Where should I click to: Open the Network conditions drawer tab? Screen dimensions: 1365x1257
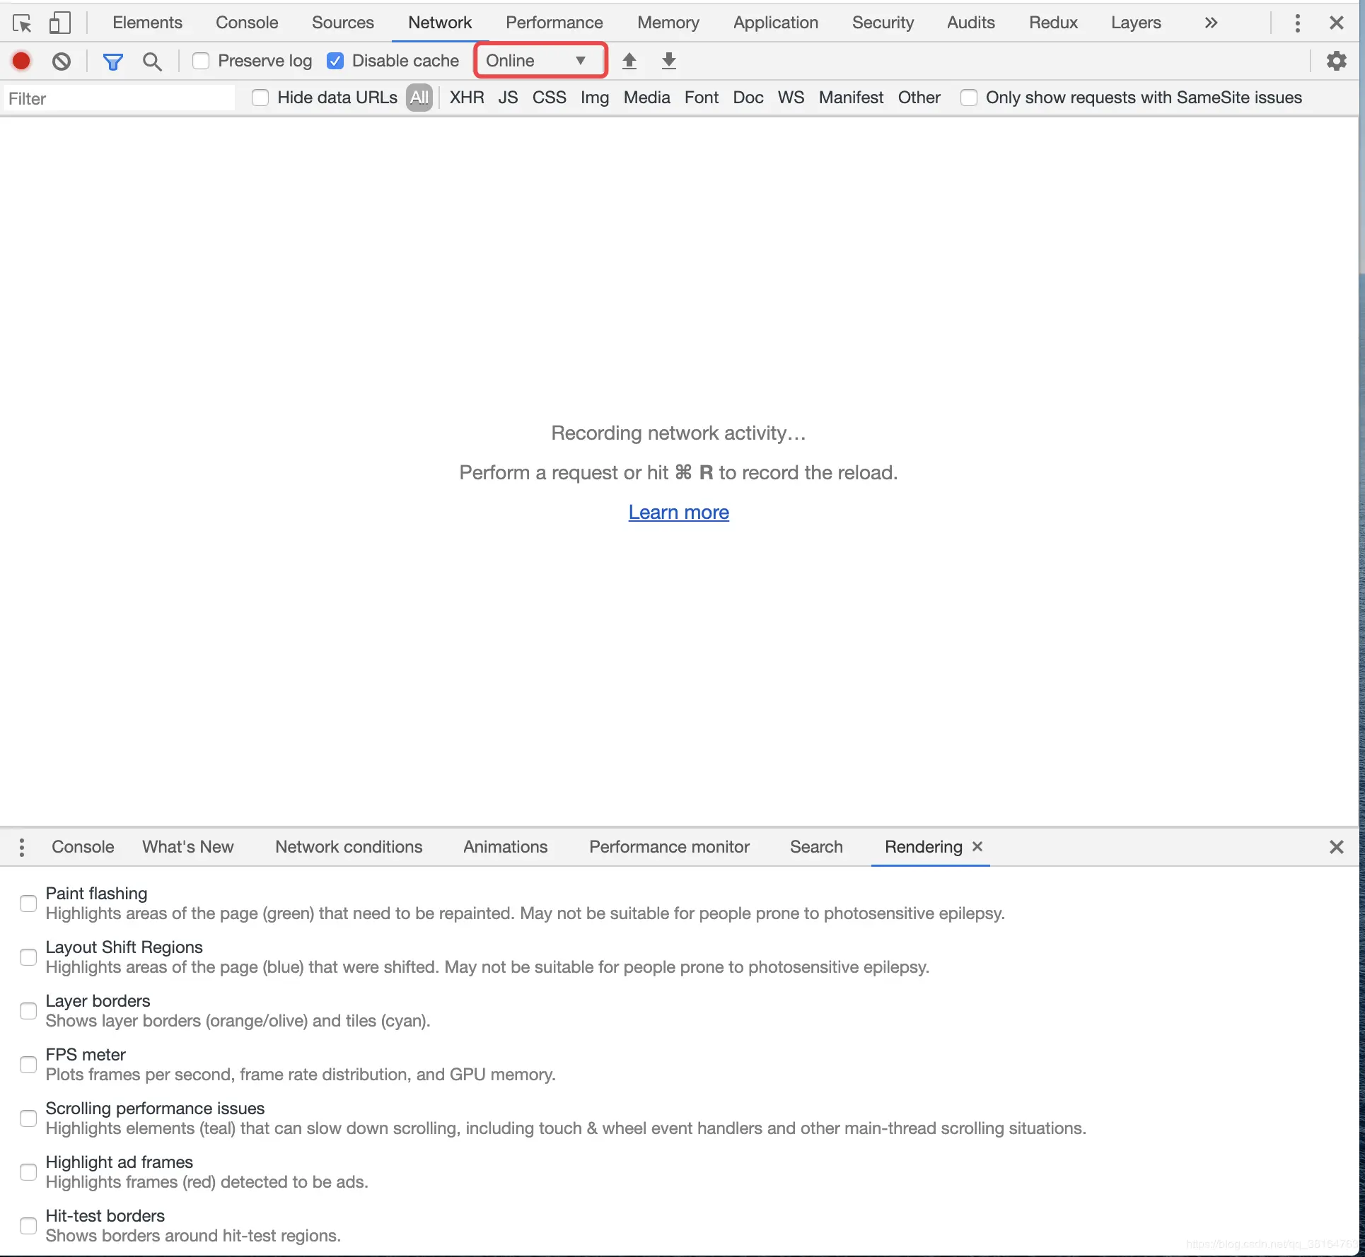[x=349, y=847]
